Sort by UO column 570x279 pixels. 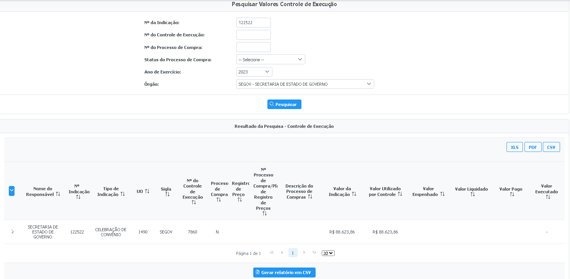(147, 191)
